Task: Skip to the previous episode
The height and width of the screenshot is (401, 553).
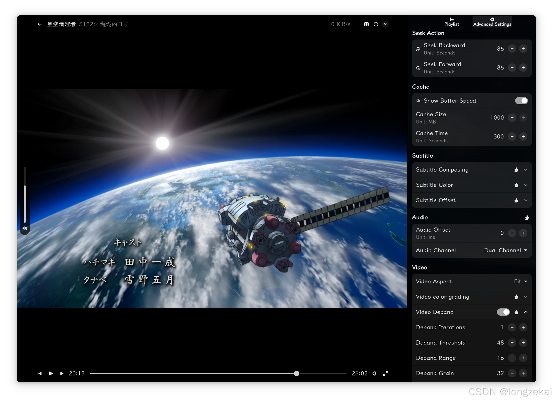Action: (x=40, y=373)
